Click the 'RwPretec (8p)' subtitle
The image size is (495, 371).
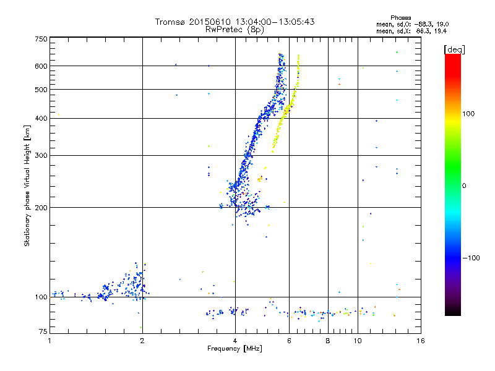pyautogui.click(x=235, y=29)
